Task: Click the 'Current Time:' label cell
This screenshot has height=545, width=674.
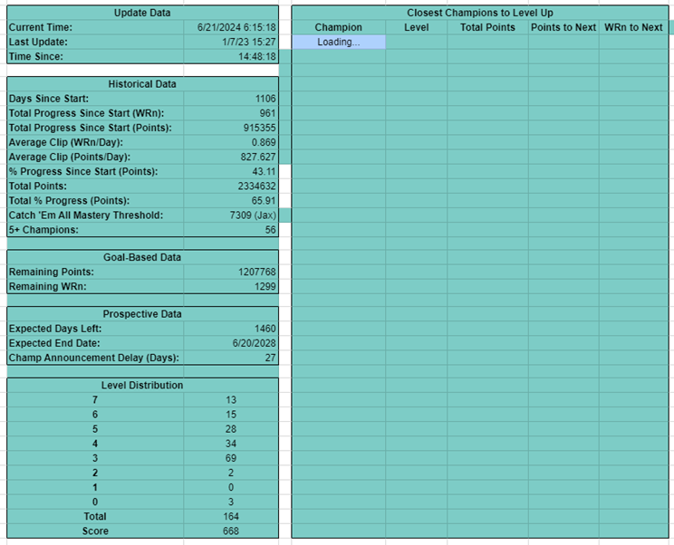Action: coord(95,27)
